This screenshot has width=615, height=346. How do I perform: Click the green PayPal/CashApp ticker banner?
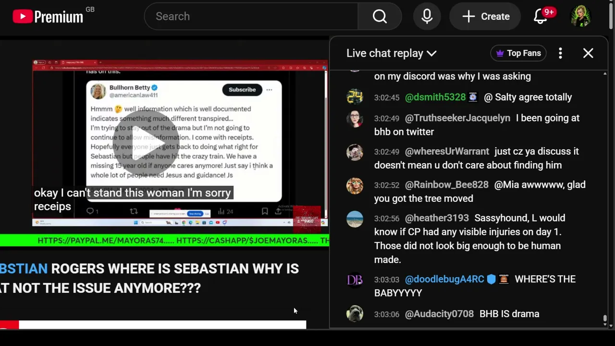tap(164, 240)
